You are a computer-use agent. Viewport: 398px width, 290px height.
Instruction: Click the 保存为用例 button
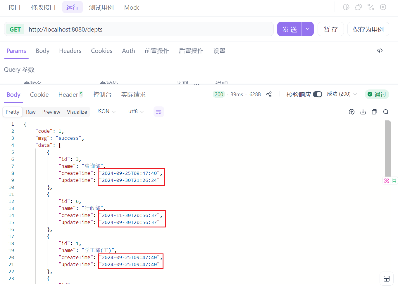tap(368, 29)
